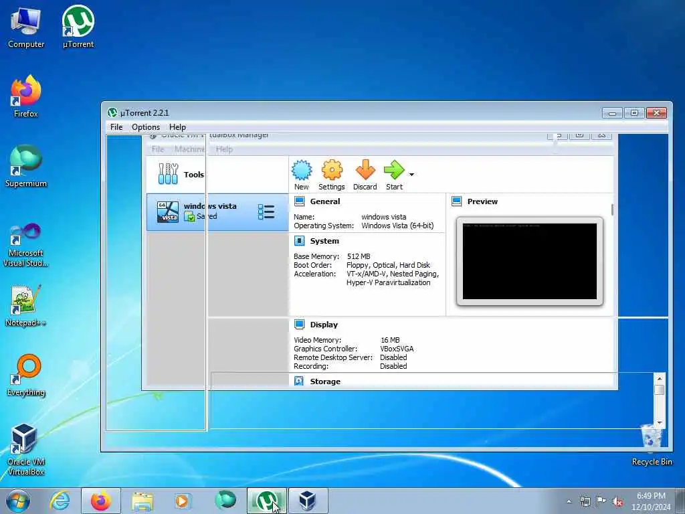Open the µTorrent File menu

116,127
